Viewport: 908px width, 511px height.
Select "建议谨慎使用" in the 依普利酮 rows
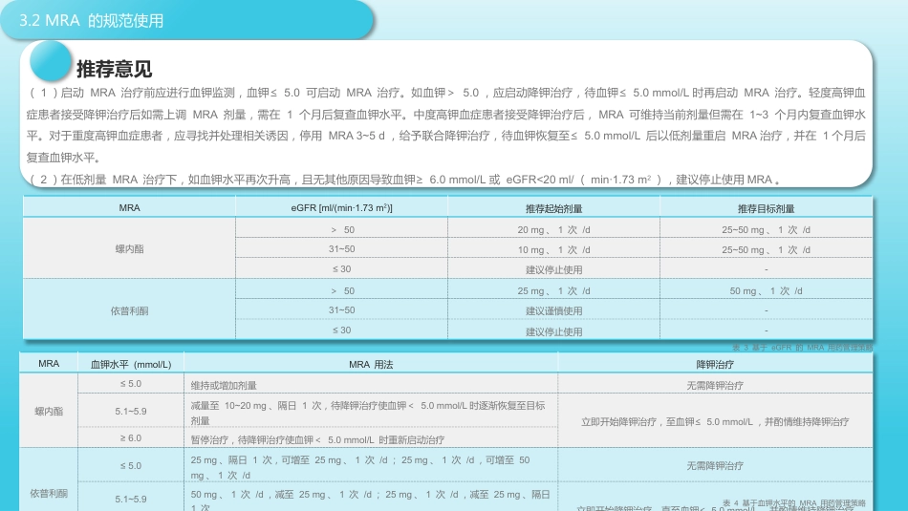point(553,311)
